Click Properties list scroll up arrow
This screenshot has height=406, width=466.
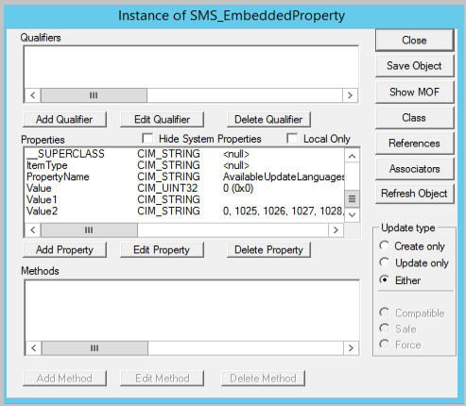[x=352, y=156]
